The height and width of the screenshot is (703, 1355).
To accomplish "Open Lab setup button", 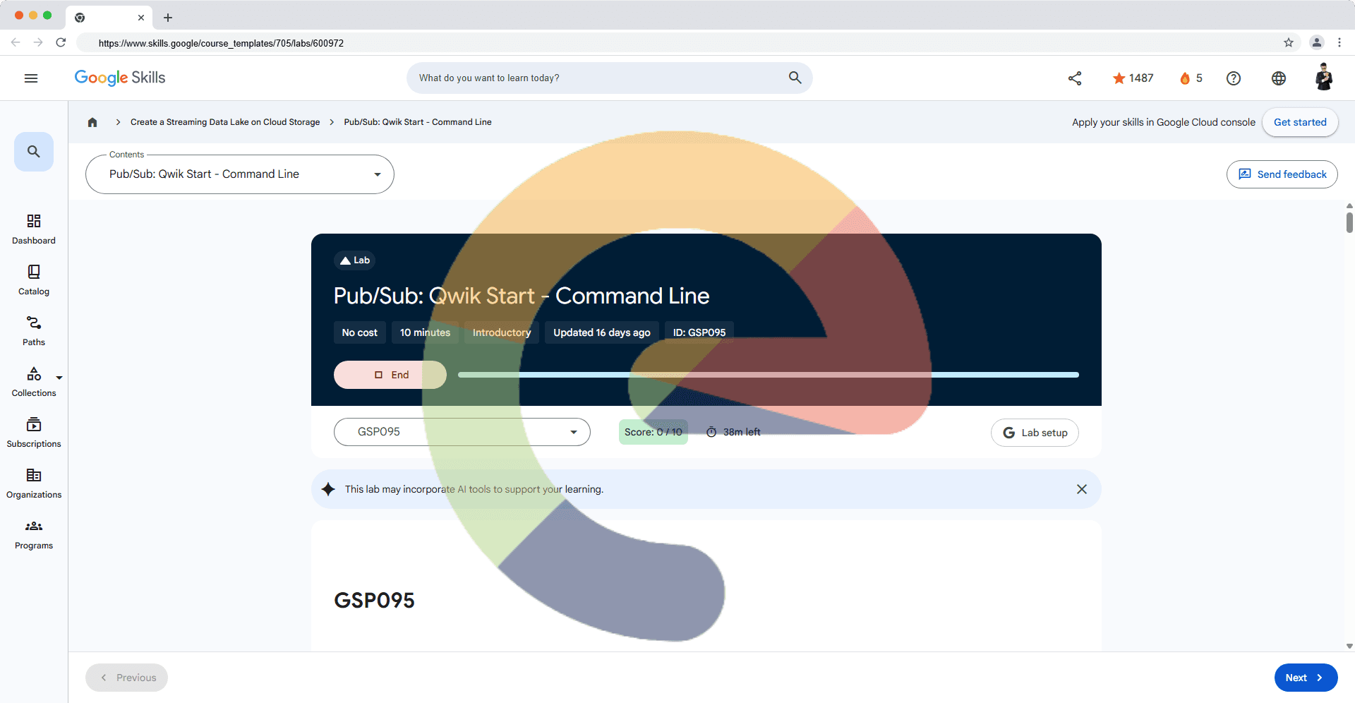I will (x=1035, y=433).
